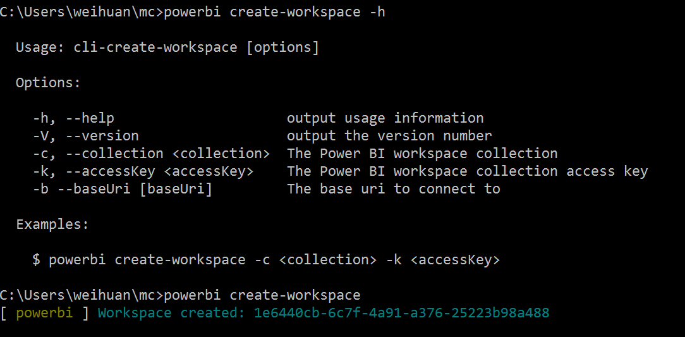
Task: Click the yellow powerbi tag in brackets
Action: 44,313
